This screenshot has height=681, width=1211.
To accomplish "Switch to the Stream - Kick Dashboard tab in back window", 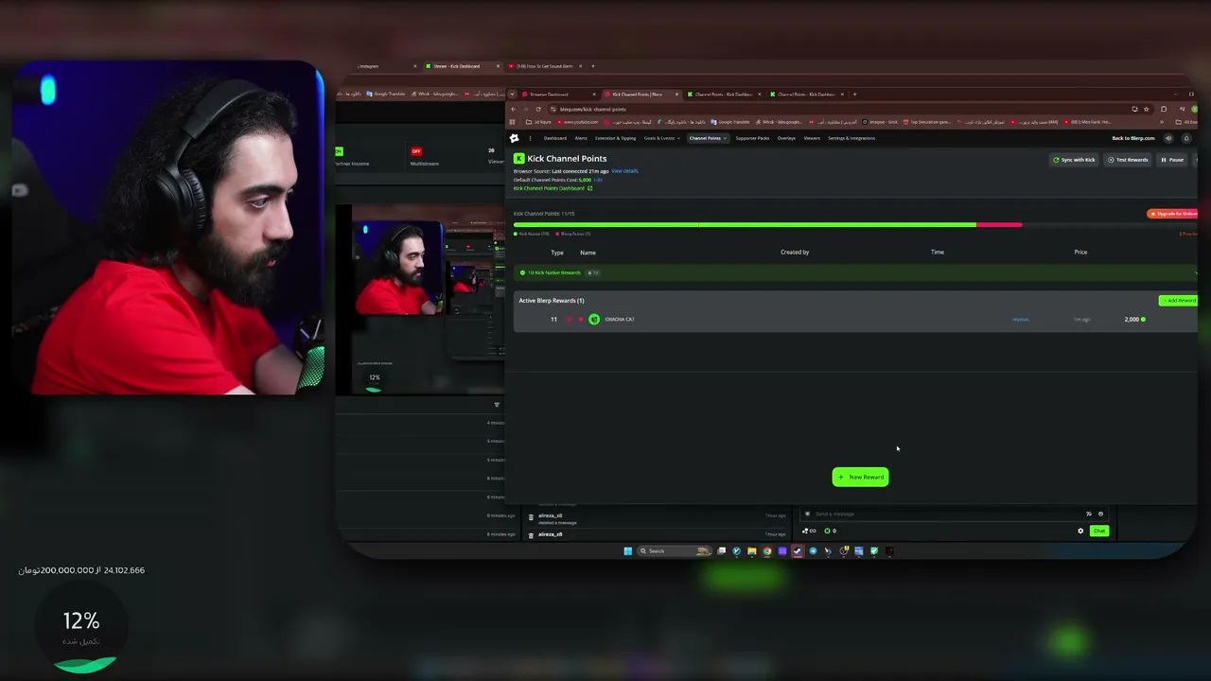I will [462, 66].
